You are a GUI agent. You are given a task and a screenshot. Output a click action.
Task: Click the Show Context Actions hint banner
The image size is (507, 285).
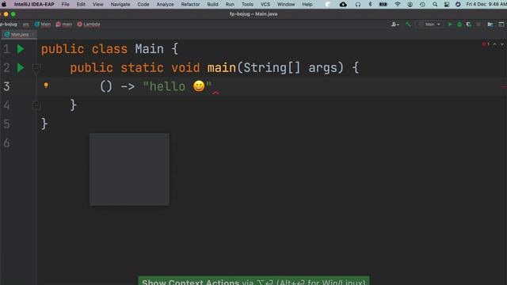click(x=253, y=280)
